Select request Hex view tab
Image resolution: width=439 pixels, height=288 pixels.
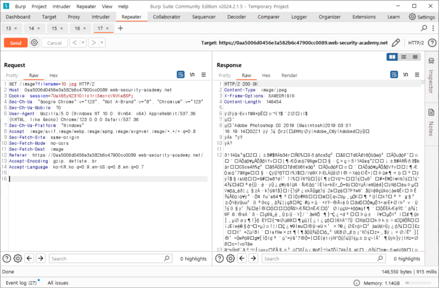coord(53,76)
